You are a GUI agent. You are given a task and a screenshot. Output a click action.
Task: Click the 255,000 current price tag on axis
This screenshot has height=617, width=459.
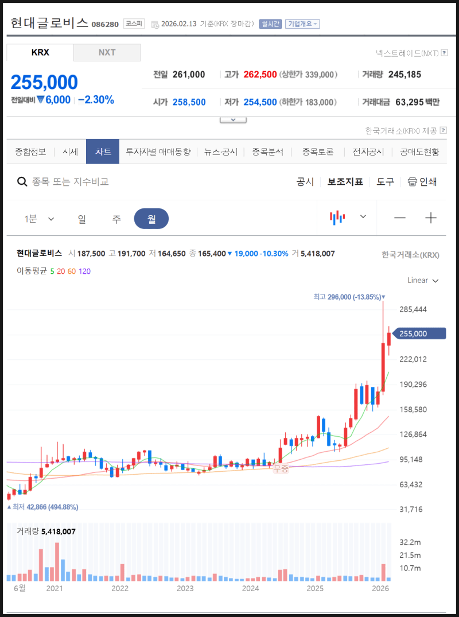[x=419, y=333]
